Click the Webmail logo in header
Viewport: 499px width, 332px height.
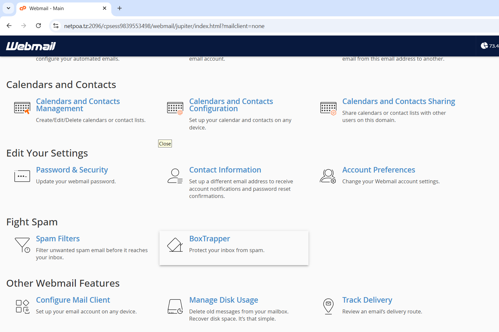(31, 46)
